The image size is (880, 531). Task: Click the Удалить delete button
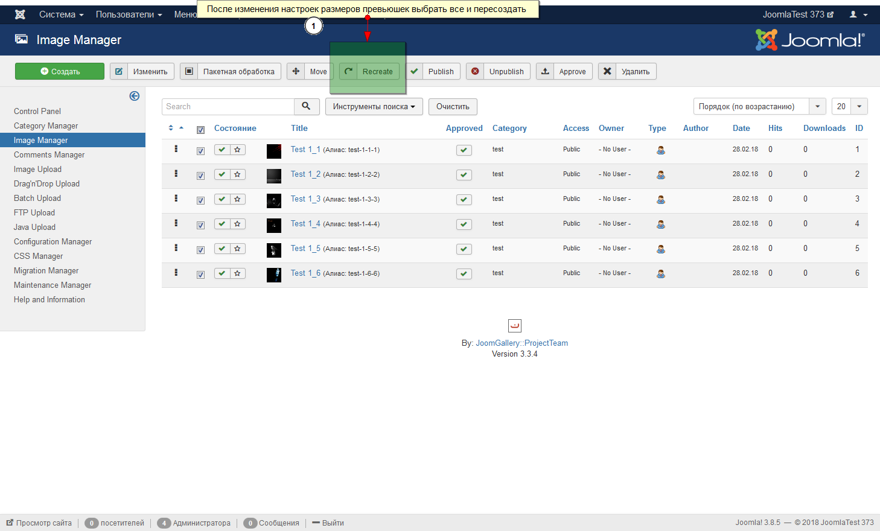coord(627,71)
